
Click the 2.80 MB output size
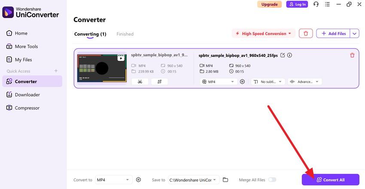(212, 72)
